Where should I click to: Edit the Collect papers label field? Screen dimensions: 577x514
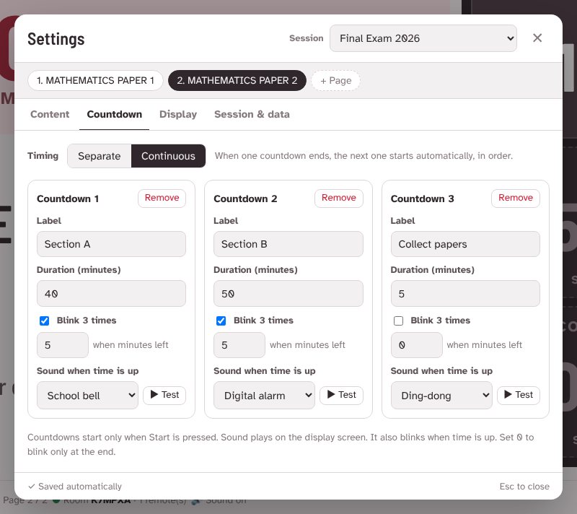pos(465,244)
